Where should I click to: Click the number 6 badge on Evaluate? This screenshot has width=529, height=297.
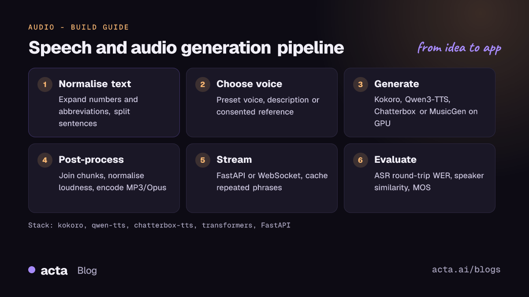[x=361, y=160]
